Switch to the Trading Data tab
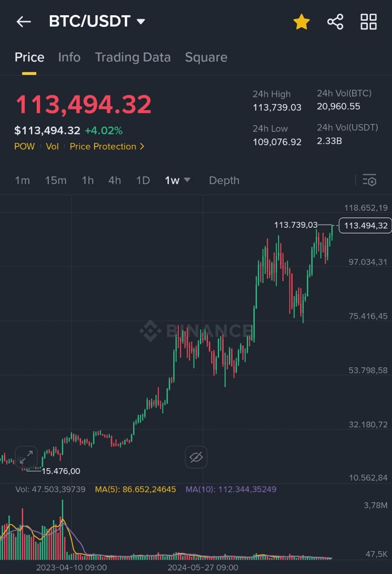The height and width of the screenshot is (574, 392). pos(133,57)
